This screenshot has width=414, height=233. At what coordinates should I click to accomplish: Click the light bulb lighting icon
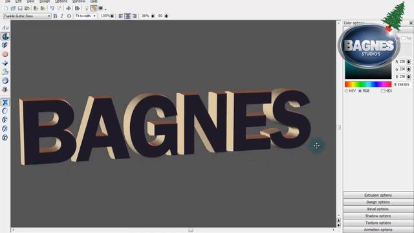click(x=86, y=8)
